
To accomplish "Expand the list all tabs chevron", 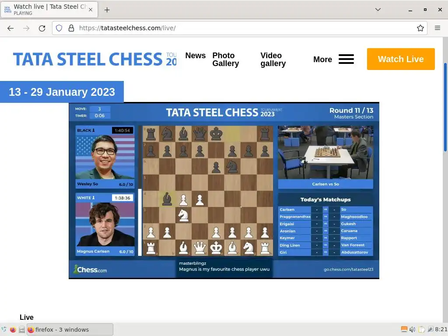I will 378,10.
